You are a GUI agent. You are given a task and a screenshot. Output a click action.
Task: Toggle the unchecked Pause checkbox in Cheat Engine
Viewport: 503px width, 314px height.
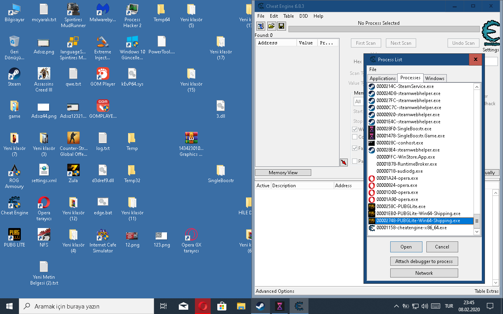pyautogui.click(x=355, y=161)
